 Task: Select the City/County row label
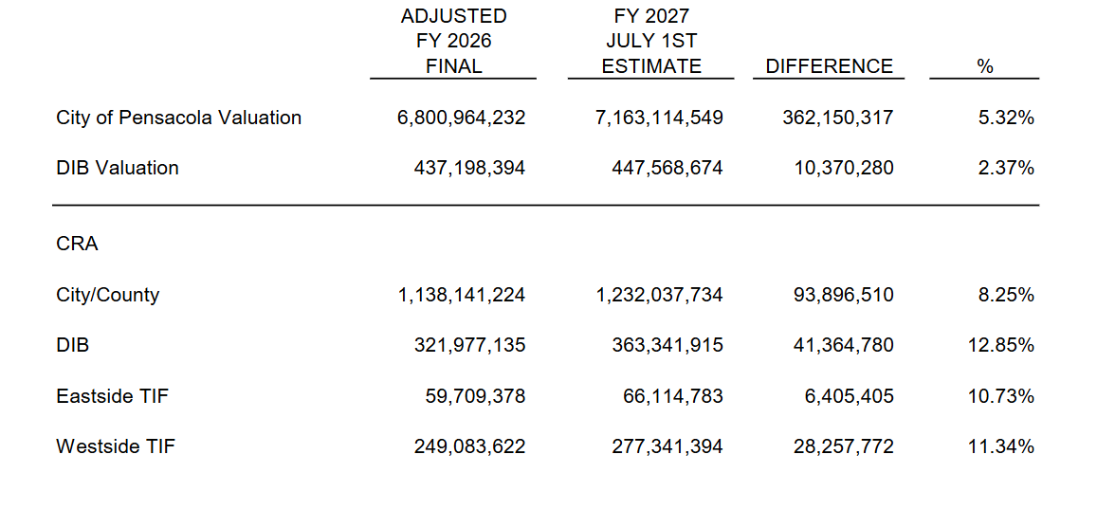[108, 295]
